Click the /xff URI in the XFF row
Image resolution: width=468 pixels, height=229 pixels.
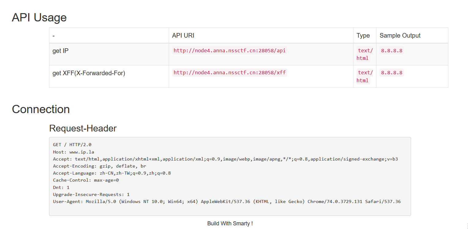tap(229, 73)
